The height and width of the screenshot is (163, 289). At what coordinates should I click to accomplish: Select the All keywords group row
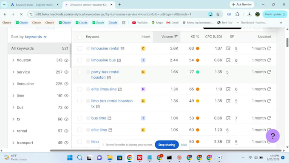[40, 49]
